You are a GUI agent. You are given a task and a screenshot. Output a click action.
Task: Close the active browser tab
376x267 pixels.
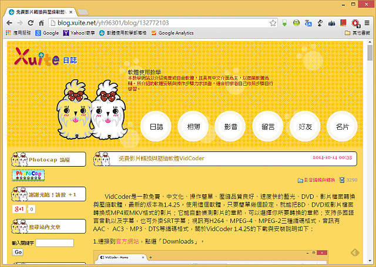click(x=70, y=12)
